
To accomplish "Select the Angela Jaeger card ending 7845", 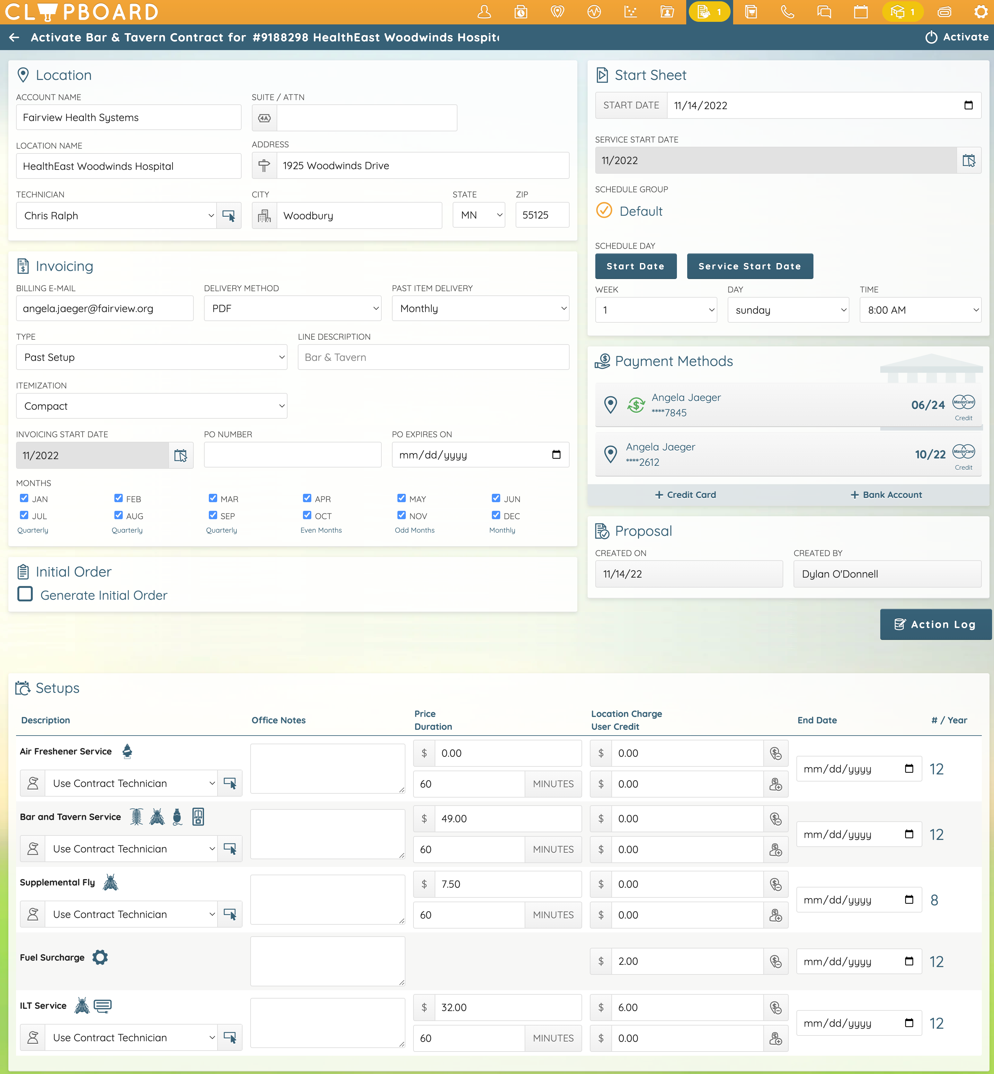I will click(788, 405).
